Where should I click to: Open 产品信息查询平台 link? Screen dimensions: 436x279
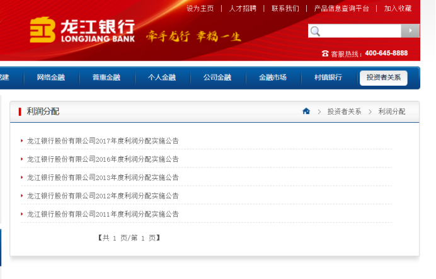pyautogui.click(x=341, y=8)
